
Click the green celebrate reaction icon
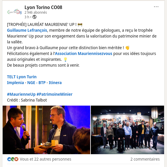pyautogui.click(x=13, y=159)
